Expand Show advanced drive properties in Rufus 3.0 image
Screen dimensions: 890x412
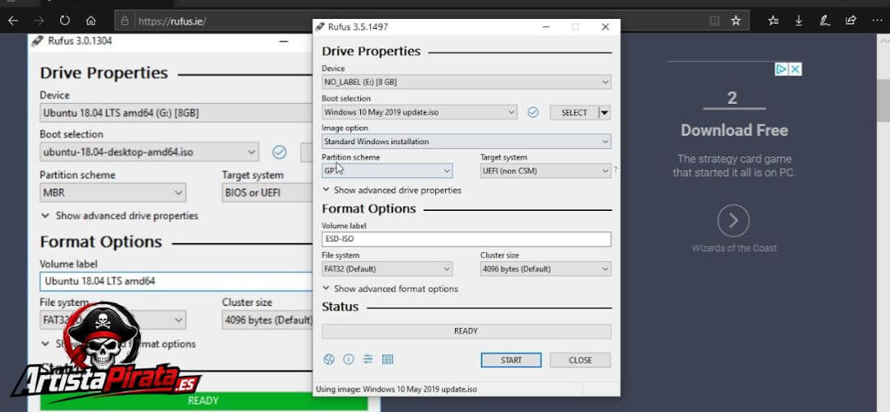[119, 216]
